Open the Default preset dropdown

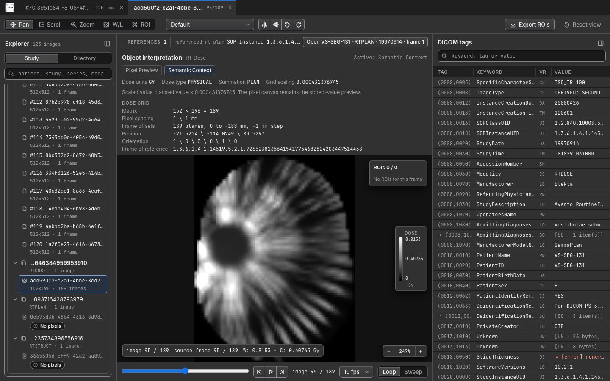210,25
